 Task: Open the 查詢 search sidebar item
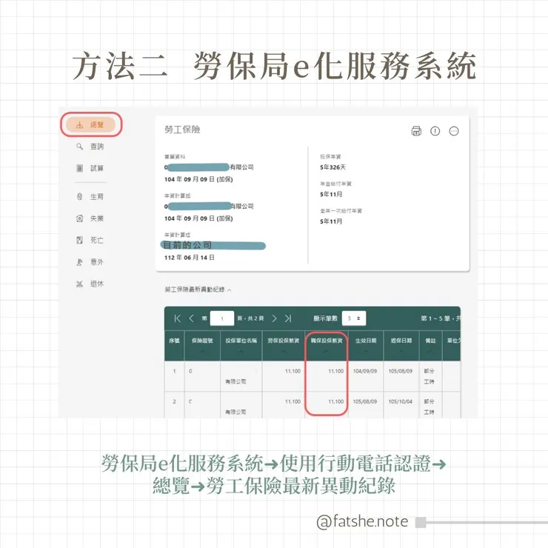point(90,147)
